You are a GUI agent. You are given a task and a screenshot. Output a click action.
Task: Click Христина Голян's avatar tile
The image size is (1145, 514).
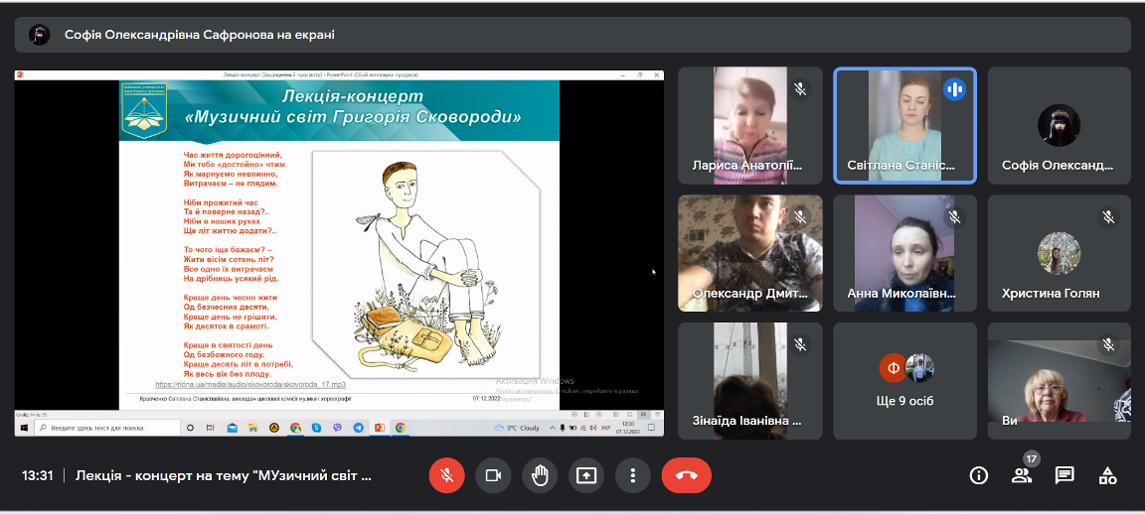click(x=1059, y=253)
